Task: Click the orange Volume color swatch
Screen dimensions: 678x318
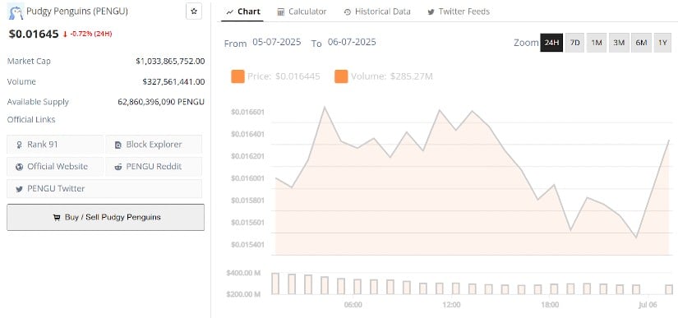Action: [341, 76]
